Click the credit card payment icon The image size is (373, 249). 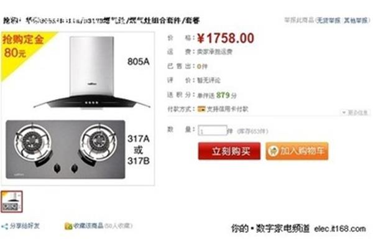pyautogui.click(x=201, y=109)
